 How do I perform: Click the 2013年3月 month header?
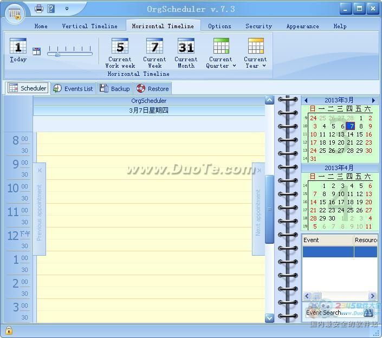coord(339,100)
